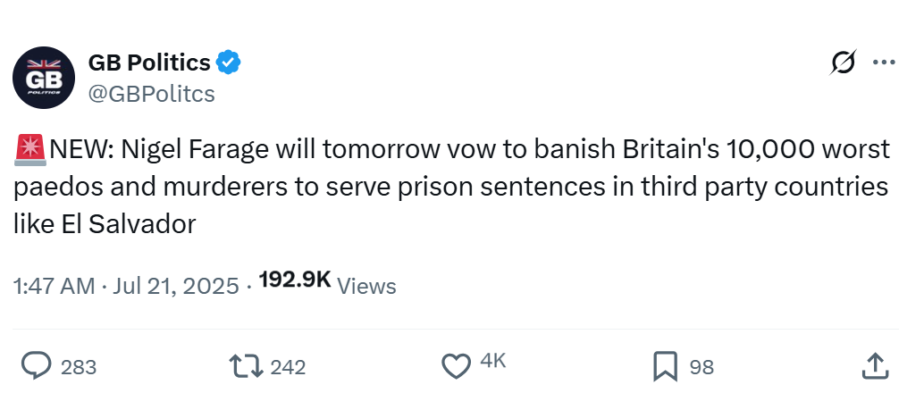
Task: Click the blue verified badge
Action: [228, 63]
